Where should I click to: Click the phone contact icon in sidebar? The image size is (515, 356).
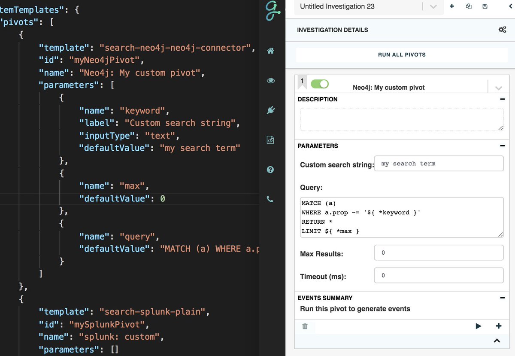click(x=270, y=199)
